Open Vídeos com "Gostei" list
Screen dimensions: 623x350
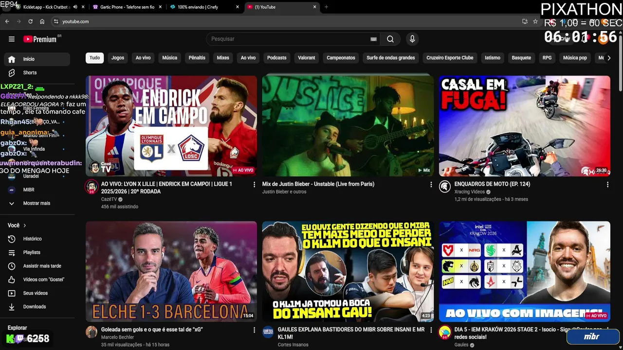37,280
